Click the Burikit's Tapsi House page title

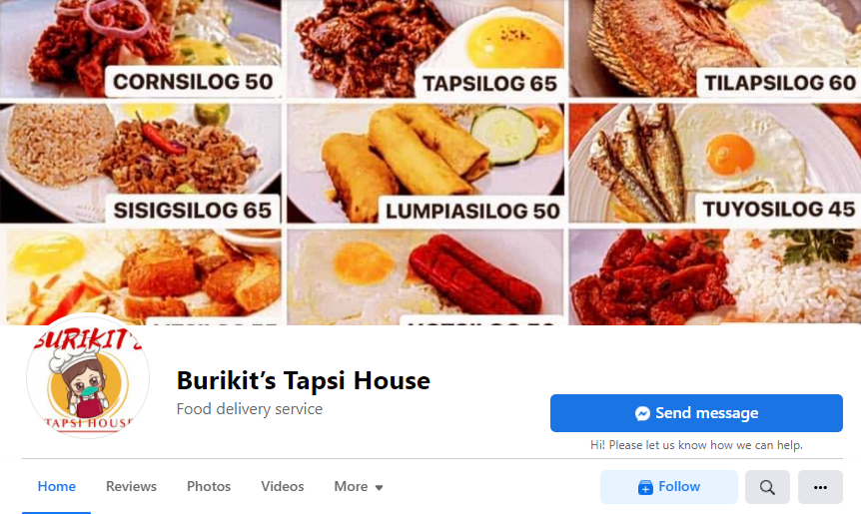pos(303,380)
